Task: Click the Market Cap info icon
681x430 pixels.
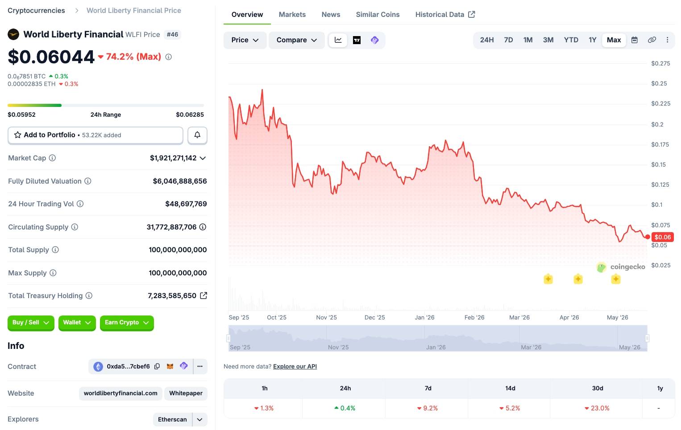Action: point(52,158)
